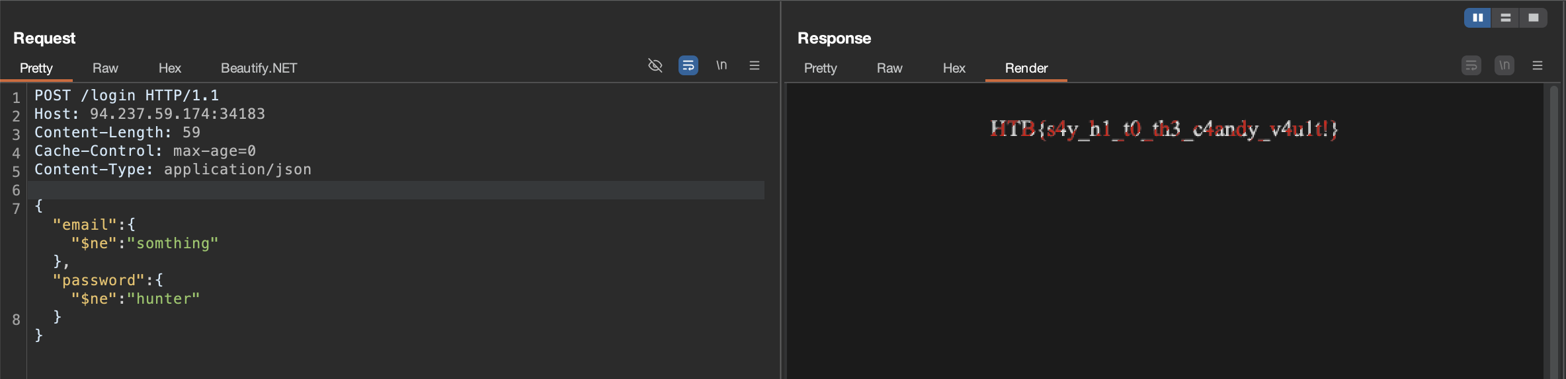Select the Request Pretty tab
Viewport: 1566px width, 379px height.
click(x=36, y=68)
